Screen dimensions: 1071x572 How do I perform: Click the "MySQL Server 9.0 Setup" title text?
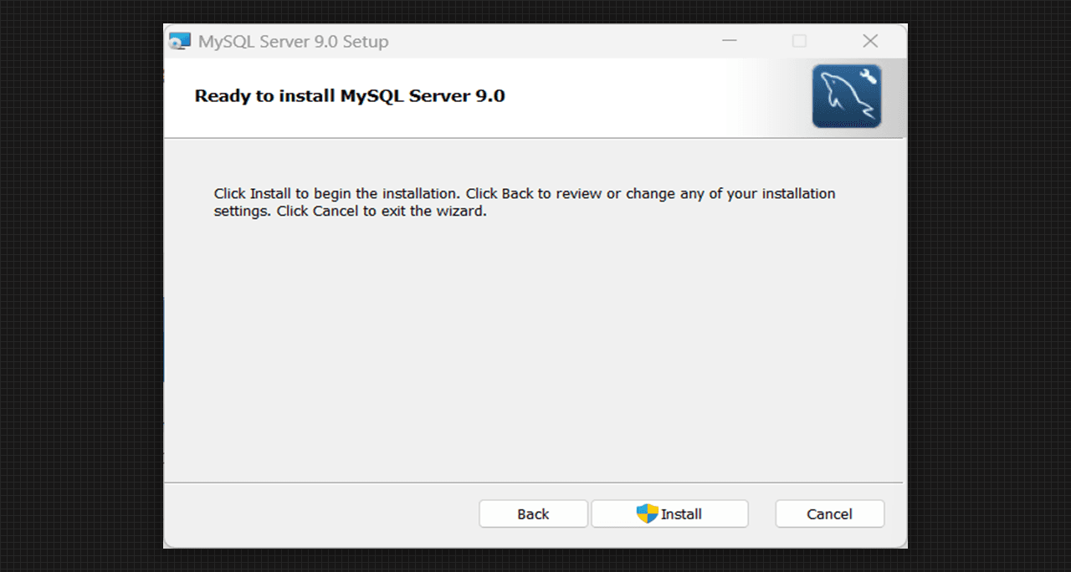[293, 42]
